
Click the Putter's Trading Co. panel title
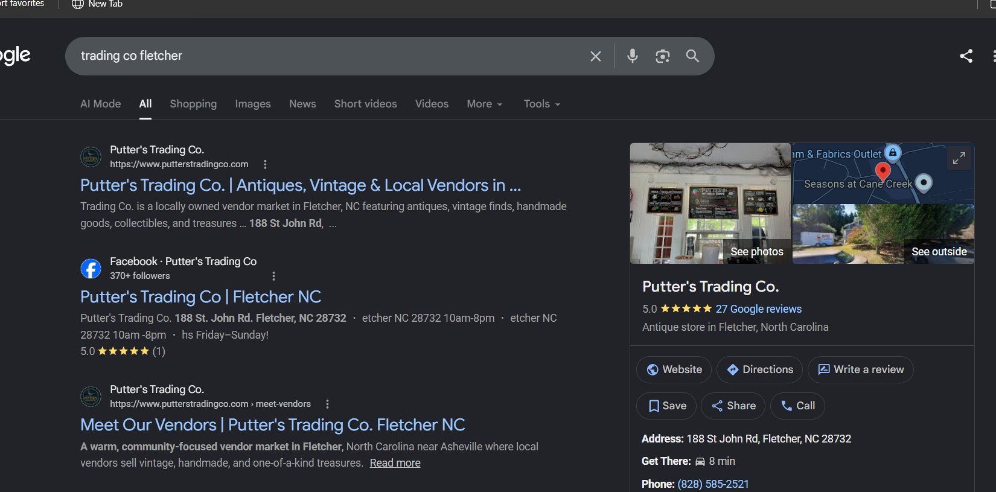(x=710, y=287)
